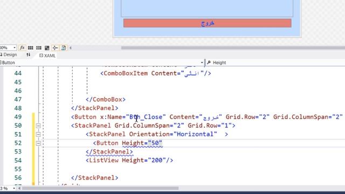
Task: Click the </StackPanel> tag on line 53
Action: pyautogui.click(x=109, y=152)
